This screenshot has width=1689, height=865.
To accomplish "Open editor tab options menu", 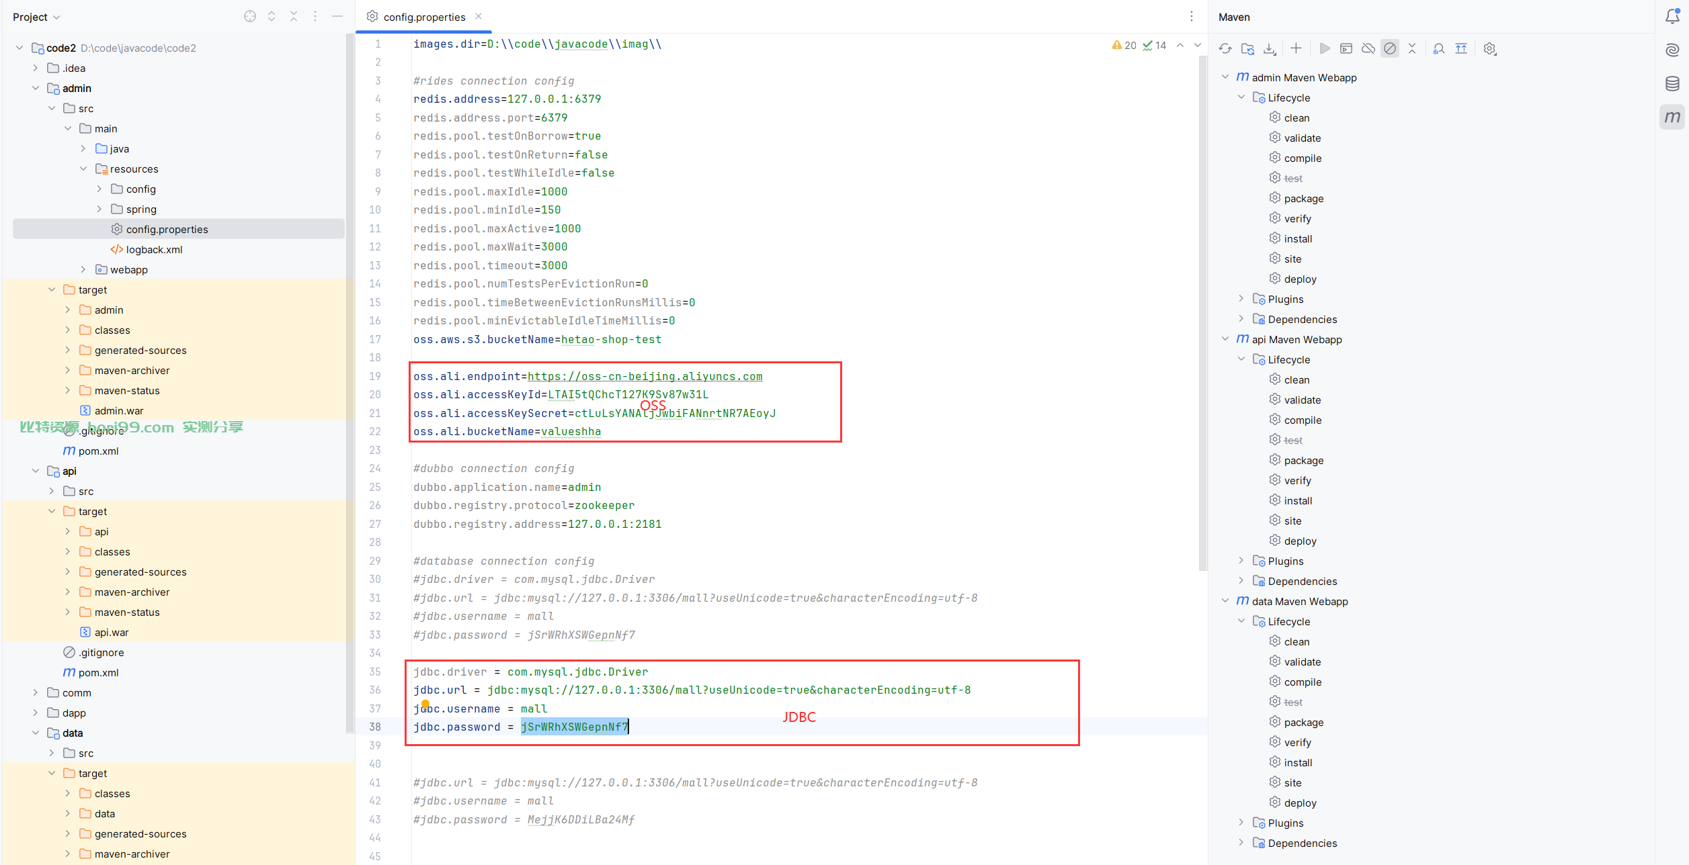I will (1192, 16).
